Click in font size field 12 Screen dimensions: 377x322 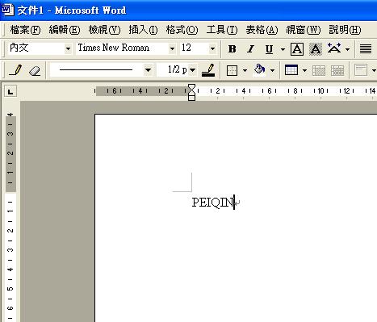point(194,48)
